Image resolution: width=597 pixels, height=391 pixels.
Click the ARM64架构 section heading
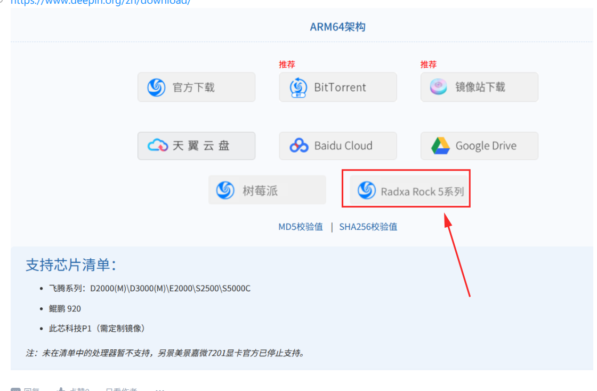click(x=338, y=27)
